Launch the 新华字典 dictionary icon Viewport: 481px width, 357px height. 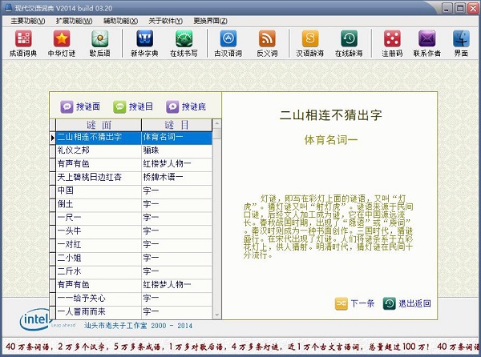point(145,42)
